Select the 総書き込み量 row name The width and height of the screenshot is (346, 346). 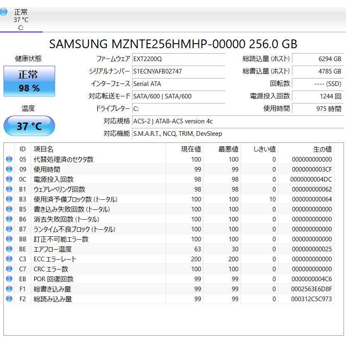52,289
